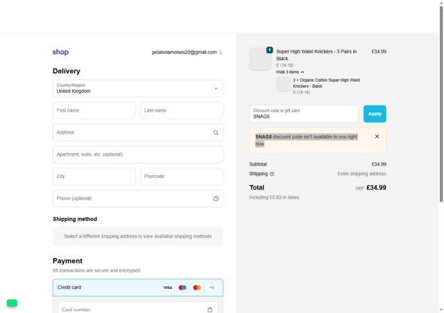Focus the discount code or gift card field
The width and height of the screenshot is (444, 313).
click(x=303, y=114)
